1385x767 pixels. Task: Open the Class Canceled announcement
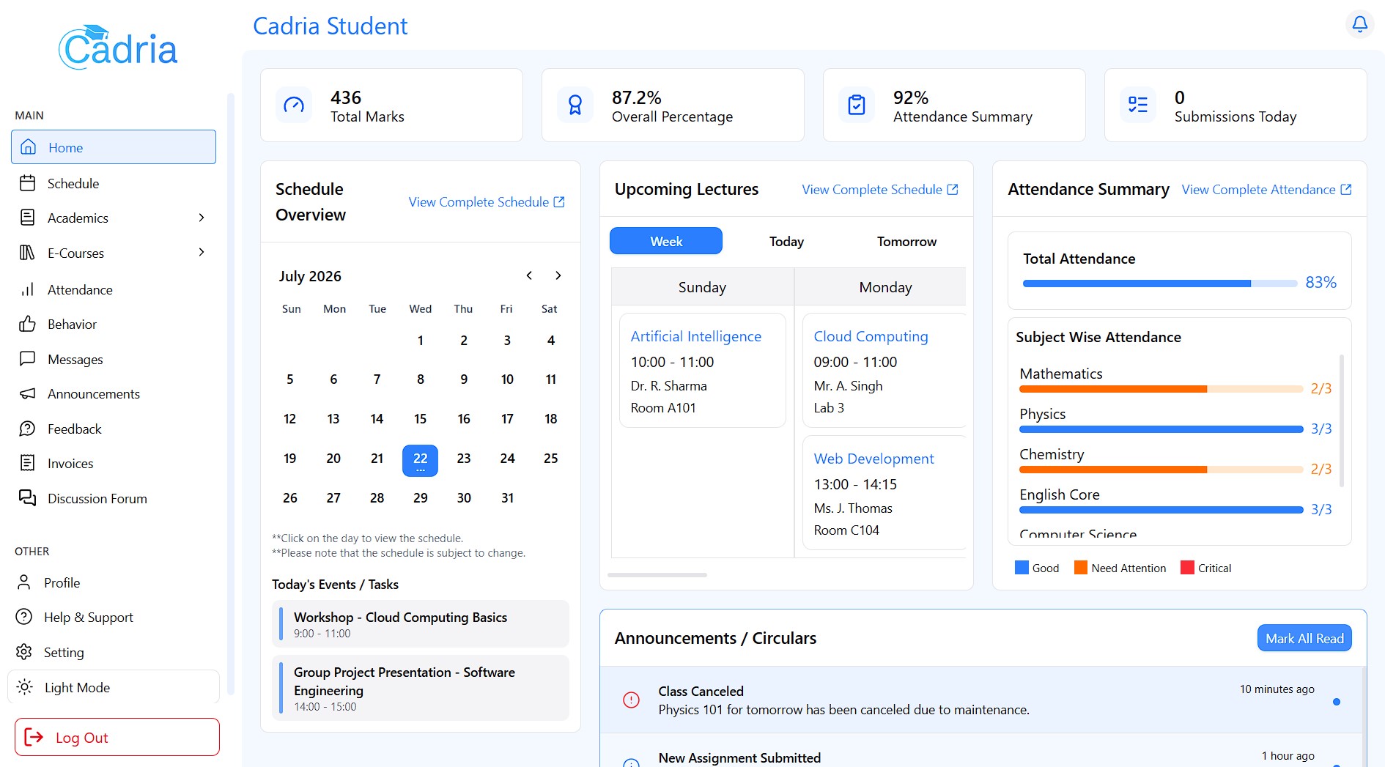click(982, 700)
